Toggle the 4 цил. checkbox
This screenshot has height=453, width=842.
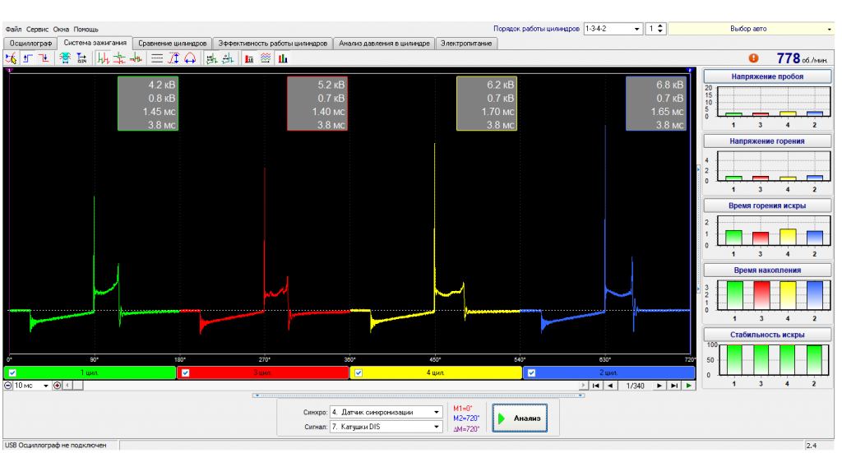point(359,372)
